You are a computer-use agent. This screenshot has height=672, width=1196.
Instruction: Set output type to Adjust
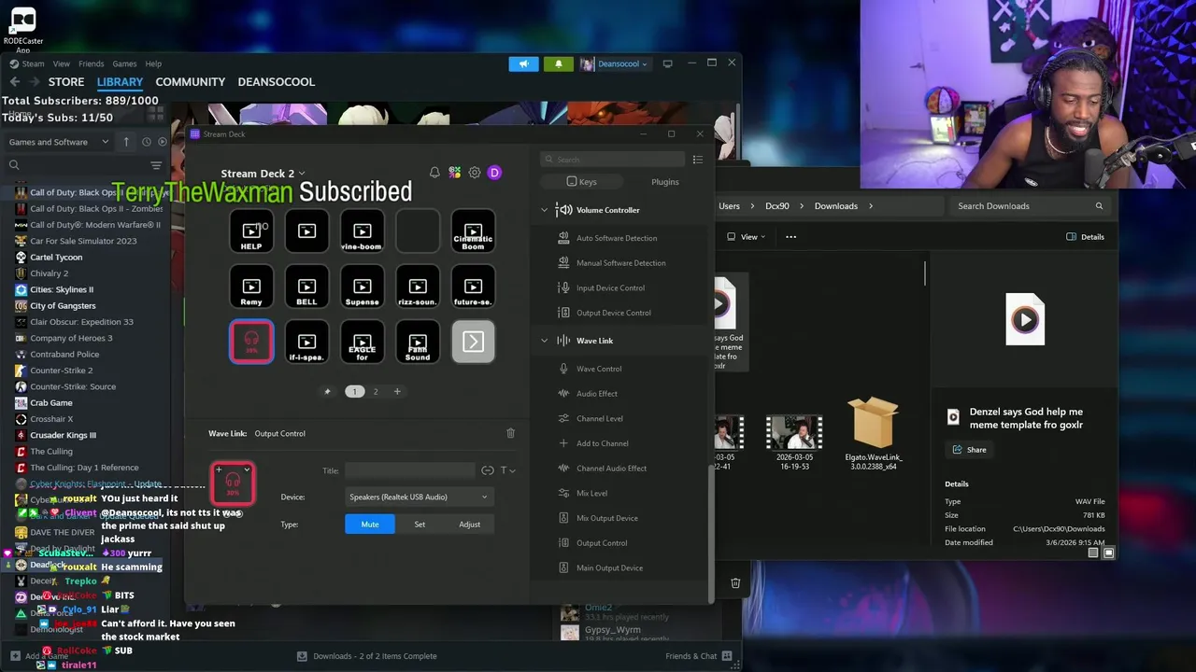(469, 525)
